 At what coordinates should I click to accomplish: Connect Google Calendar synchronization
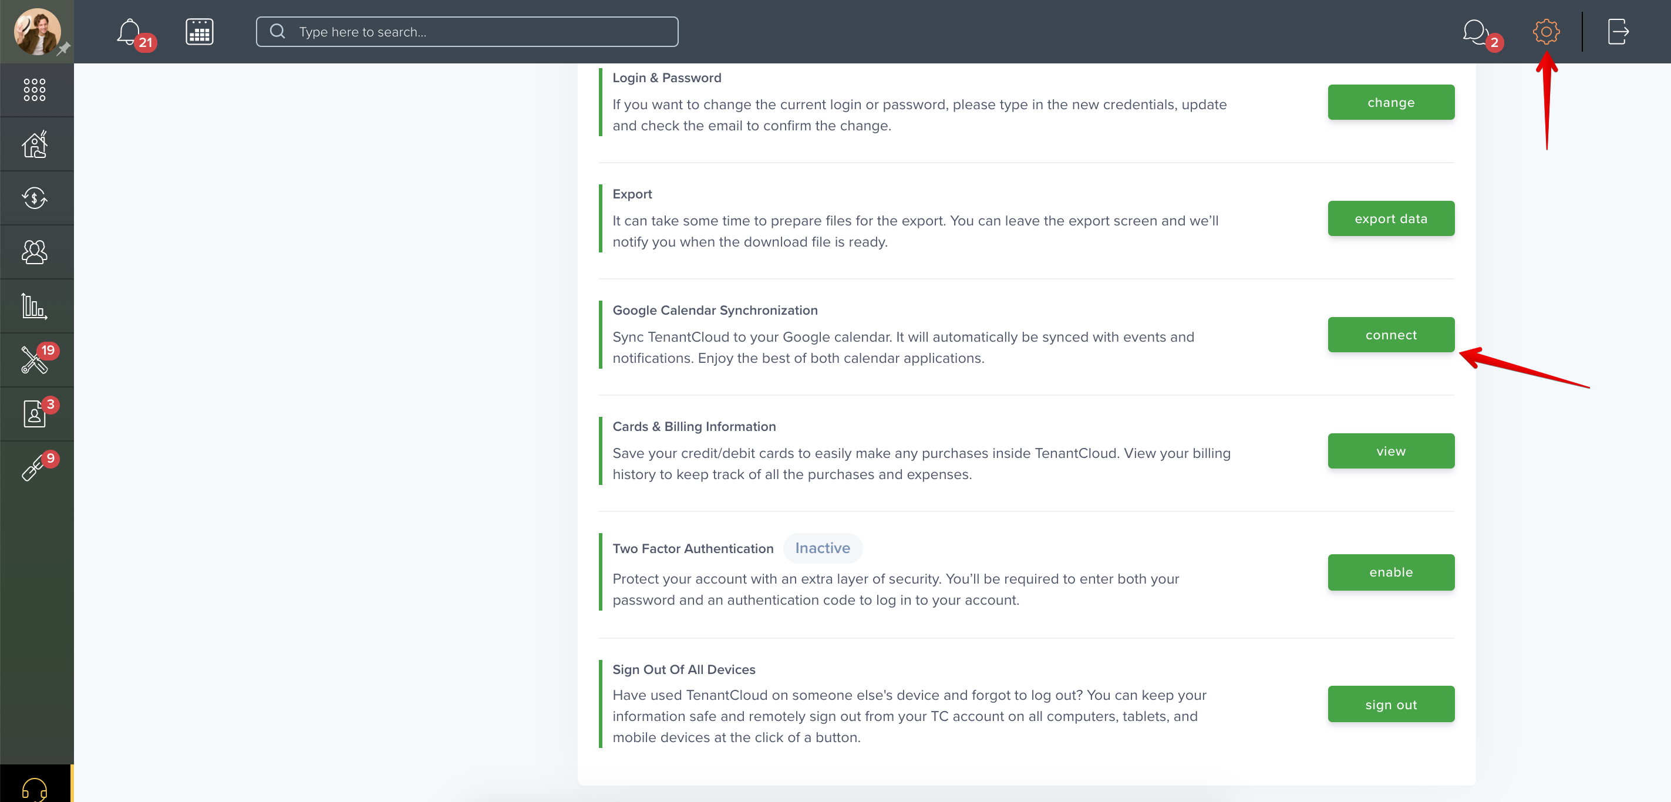pos(1391,335)
